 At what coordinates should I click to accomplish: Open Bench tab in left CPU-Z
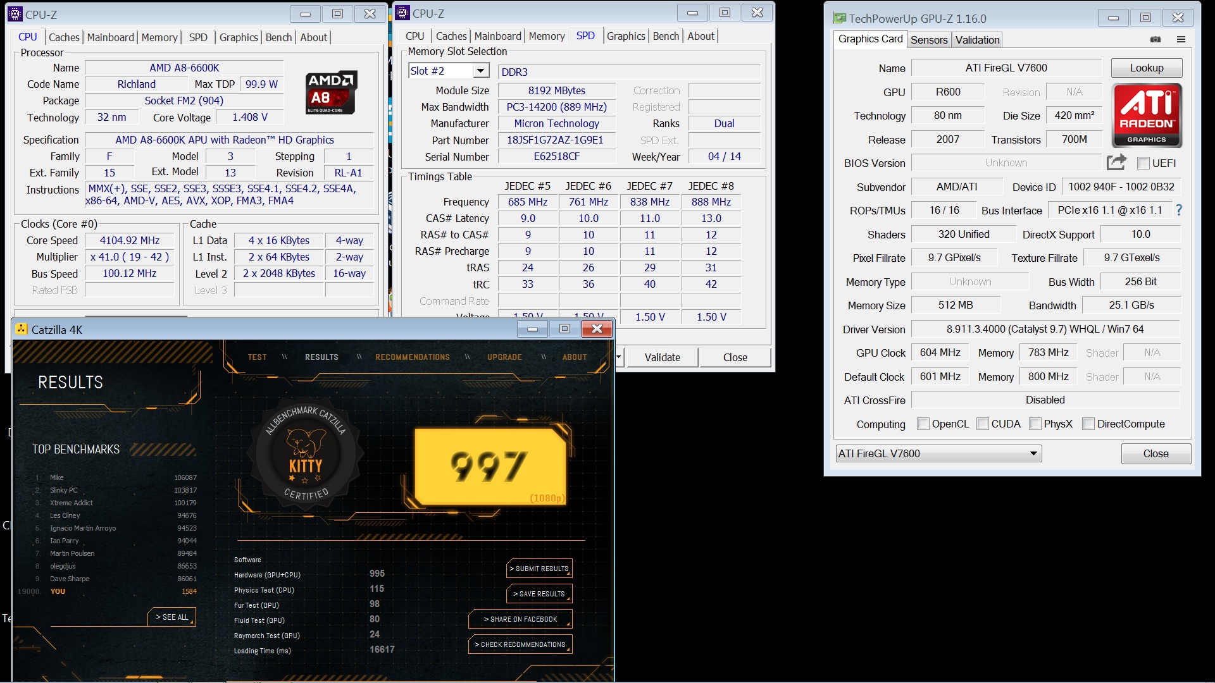pos(278,37)
